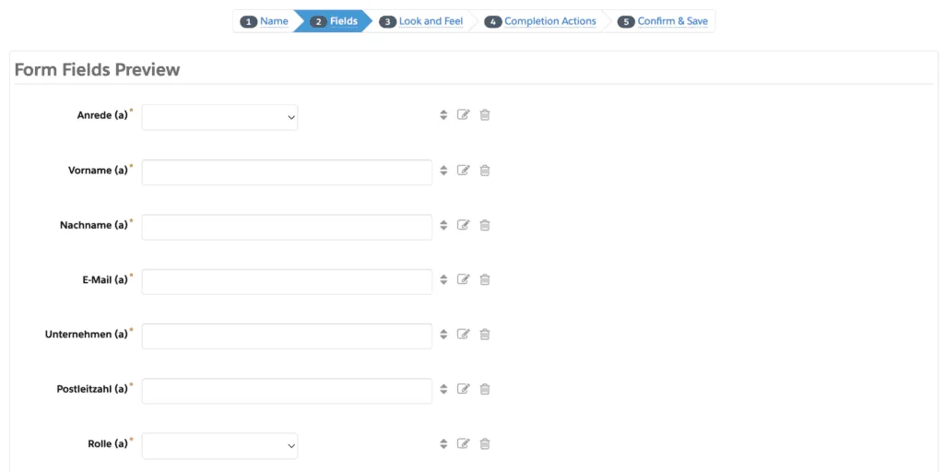Open the Rolle (a) dropdown
The width and height of the screenshot is (944, 472).
tap(219, 446)
